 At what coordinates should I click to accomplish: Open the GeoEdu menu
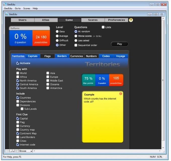pyautogui.click(x=8, y=8)
